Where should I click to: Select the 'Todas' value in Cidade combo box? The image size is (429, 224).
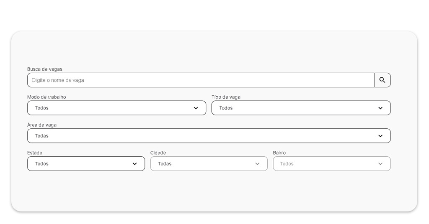click(x=165, y=164)
